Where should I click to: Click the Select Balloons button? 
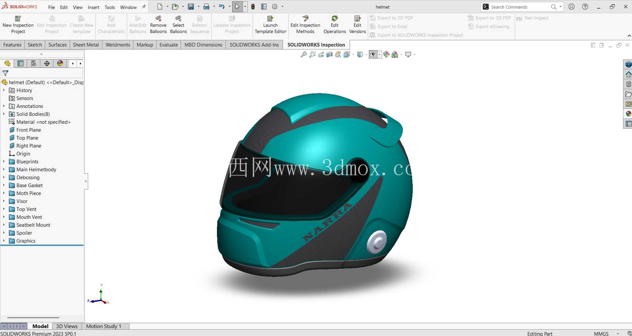click(178, 25)
